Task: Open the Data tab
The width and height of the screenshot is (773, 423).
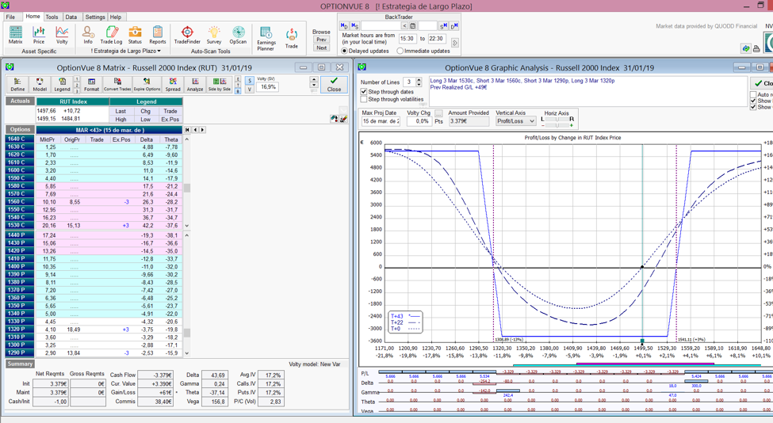Action: pos(71,17)
